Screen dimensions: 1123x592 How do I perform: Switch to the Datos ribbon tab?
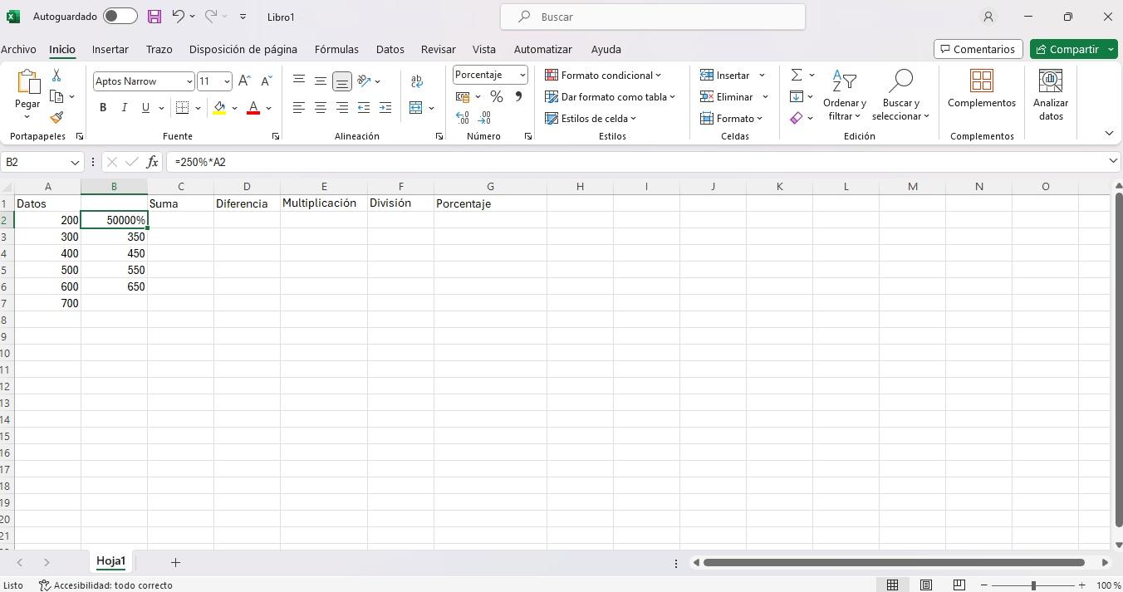390,49
